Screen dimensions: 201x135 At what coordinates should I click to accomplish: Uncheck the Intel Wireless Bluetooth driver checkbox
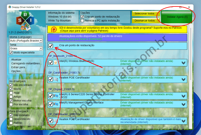click(x=51, y=62)
